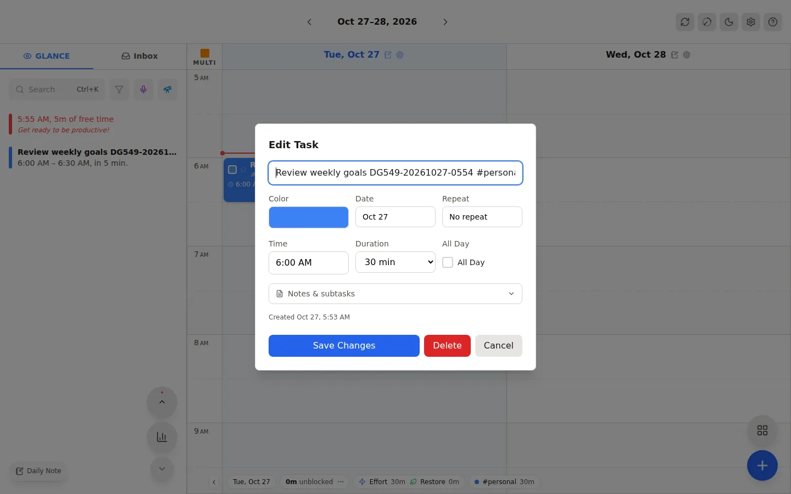Viewport: 791px width, 494px height.
Task: Switch to the GLANCE tab
Action: [47, 56]
